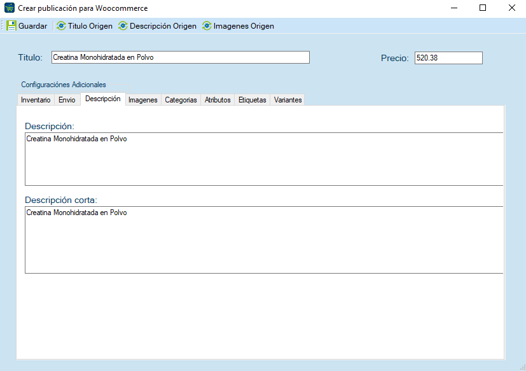Click the Guardar floppy disk icon
The image size is (526, 371).
[11, 26]
